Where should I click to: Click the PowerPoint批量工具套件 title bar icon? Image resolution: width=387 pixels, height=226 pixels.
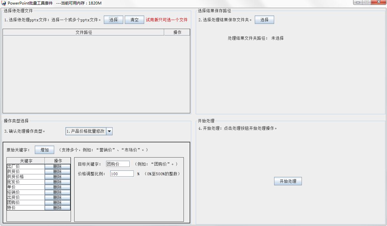[x=4, y=3]
